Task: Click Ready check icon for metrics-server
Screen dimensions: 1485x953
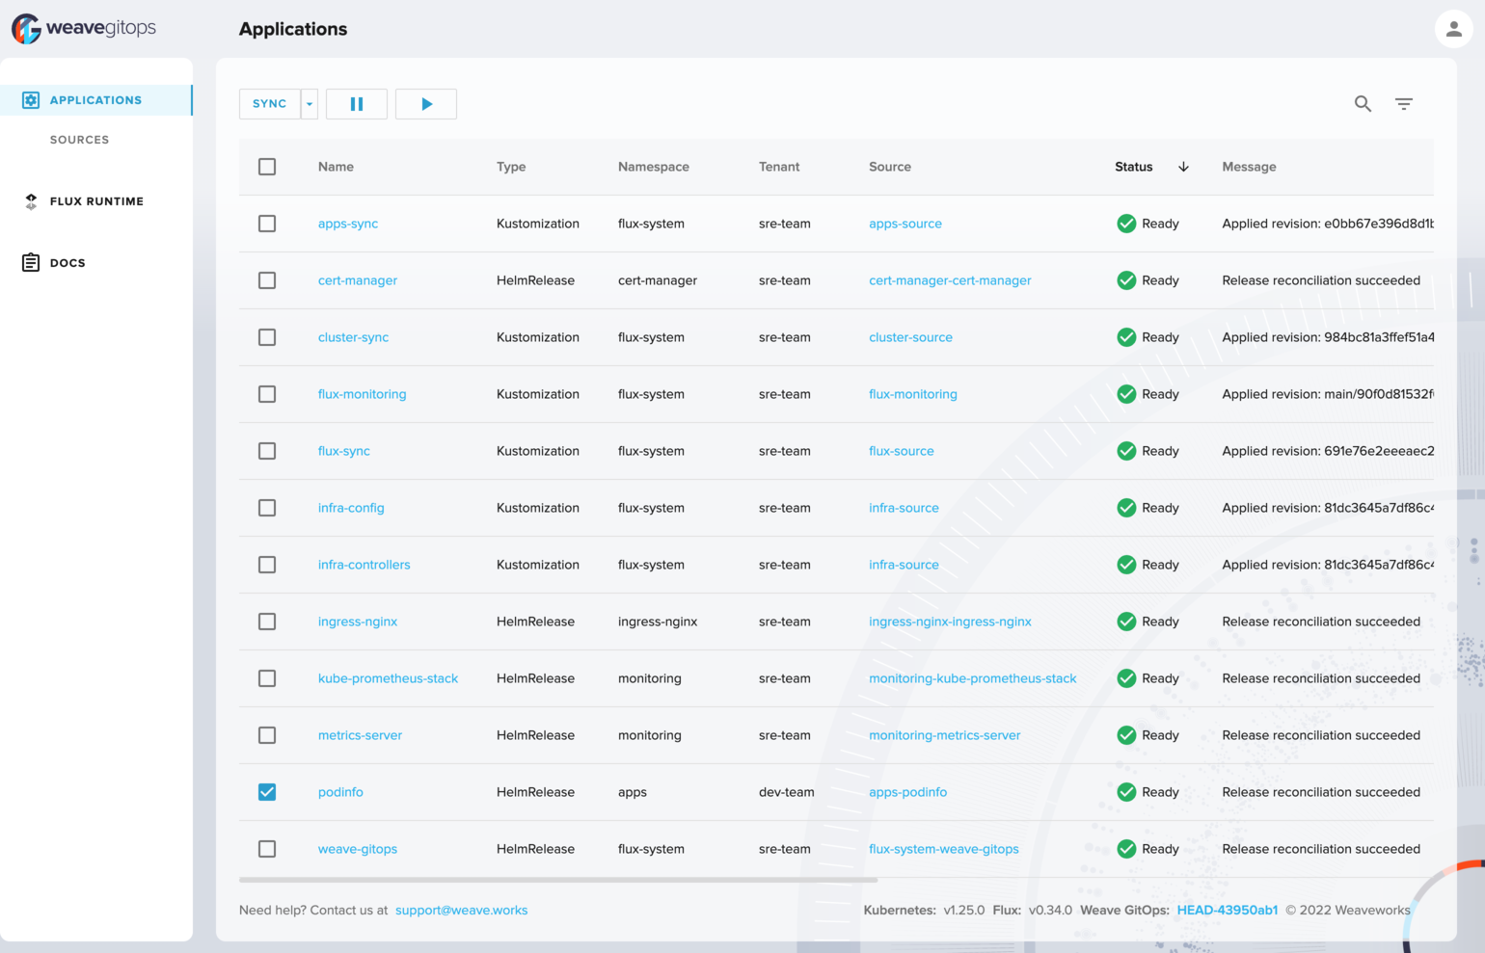Action: point(1126,735)
